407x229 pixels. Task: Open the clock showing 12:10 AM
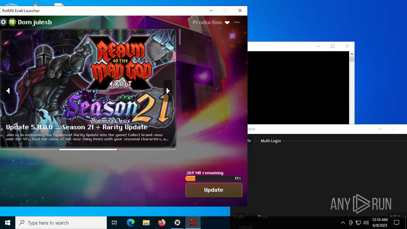point(380,223)
